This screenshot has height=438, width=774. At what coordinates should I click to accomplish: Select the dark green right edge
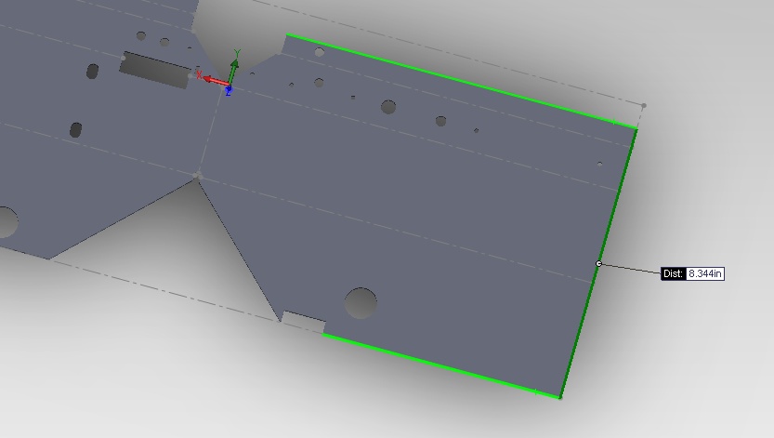(598, 262)
